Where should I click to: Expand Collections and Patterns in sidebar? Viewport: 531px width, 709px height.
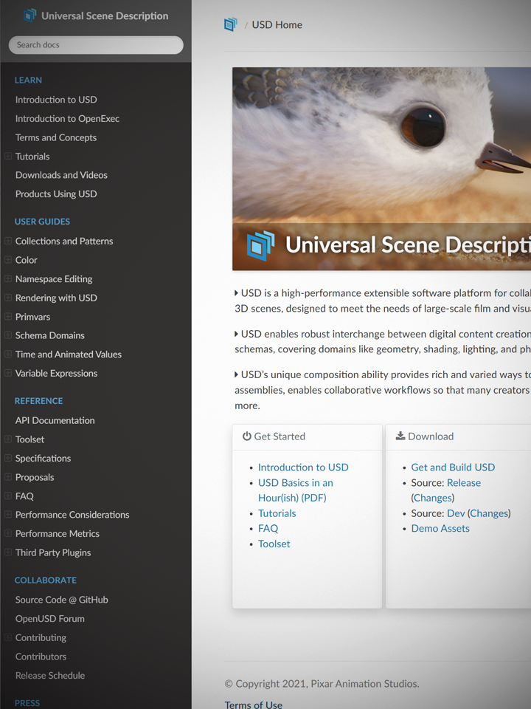(8, 241)
